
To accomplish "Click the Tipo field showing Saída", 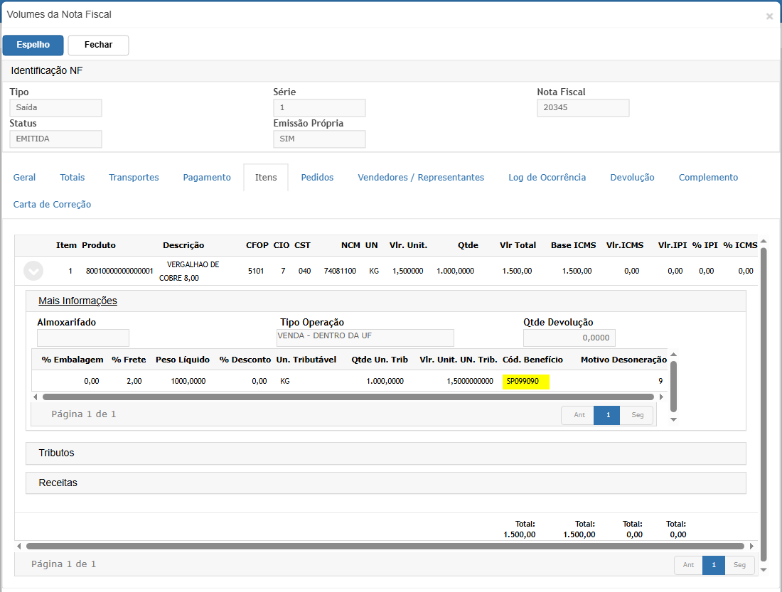I will pyautogui.click(x=56, y=108).
